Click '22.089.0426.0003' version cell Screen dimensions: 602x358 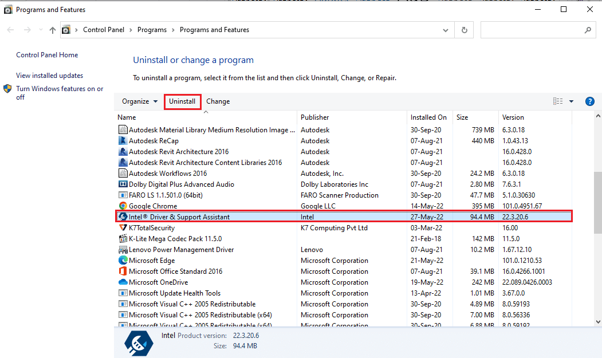pyautogui.click(x=527, y=282)
